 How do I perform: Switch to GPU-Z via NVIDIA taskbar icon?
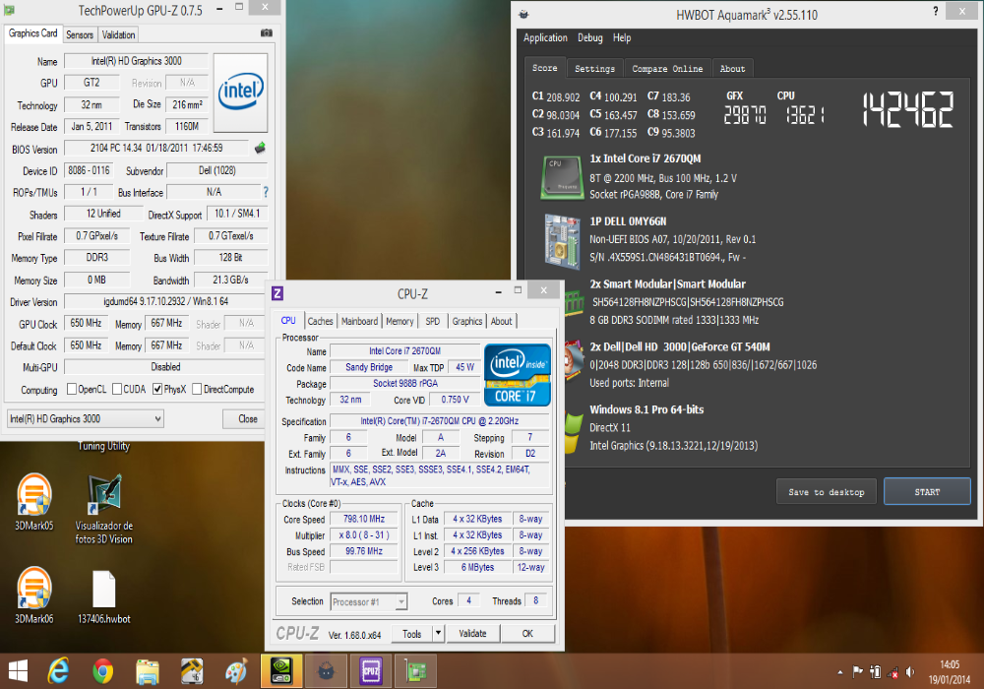[281, 671]
